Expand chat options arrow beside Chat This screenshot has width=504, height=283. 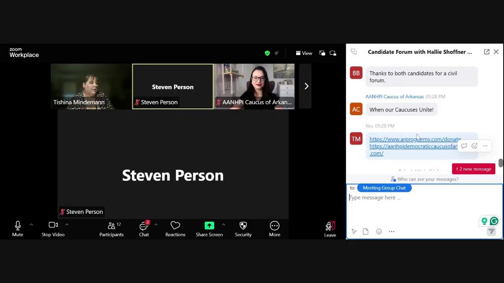(156, 225)
